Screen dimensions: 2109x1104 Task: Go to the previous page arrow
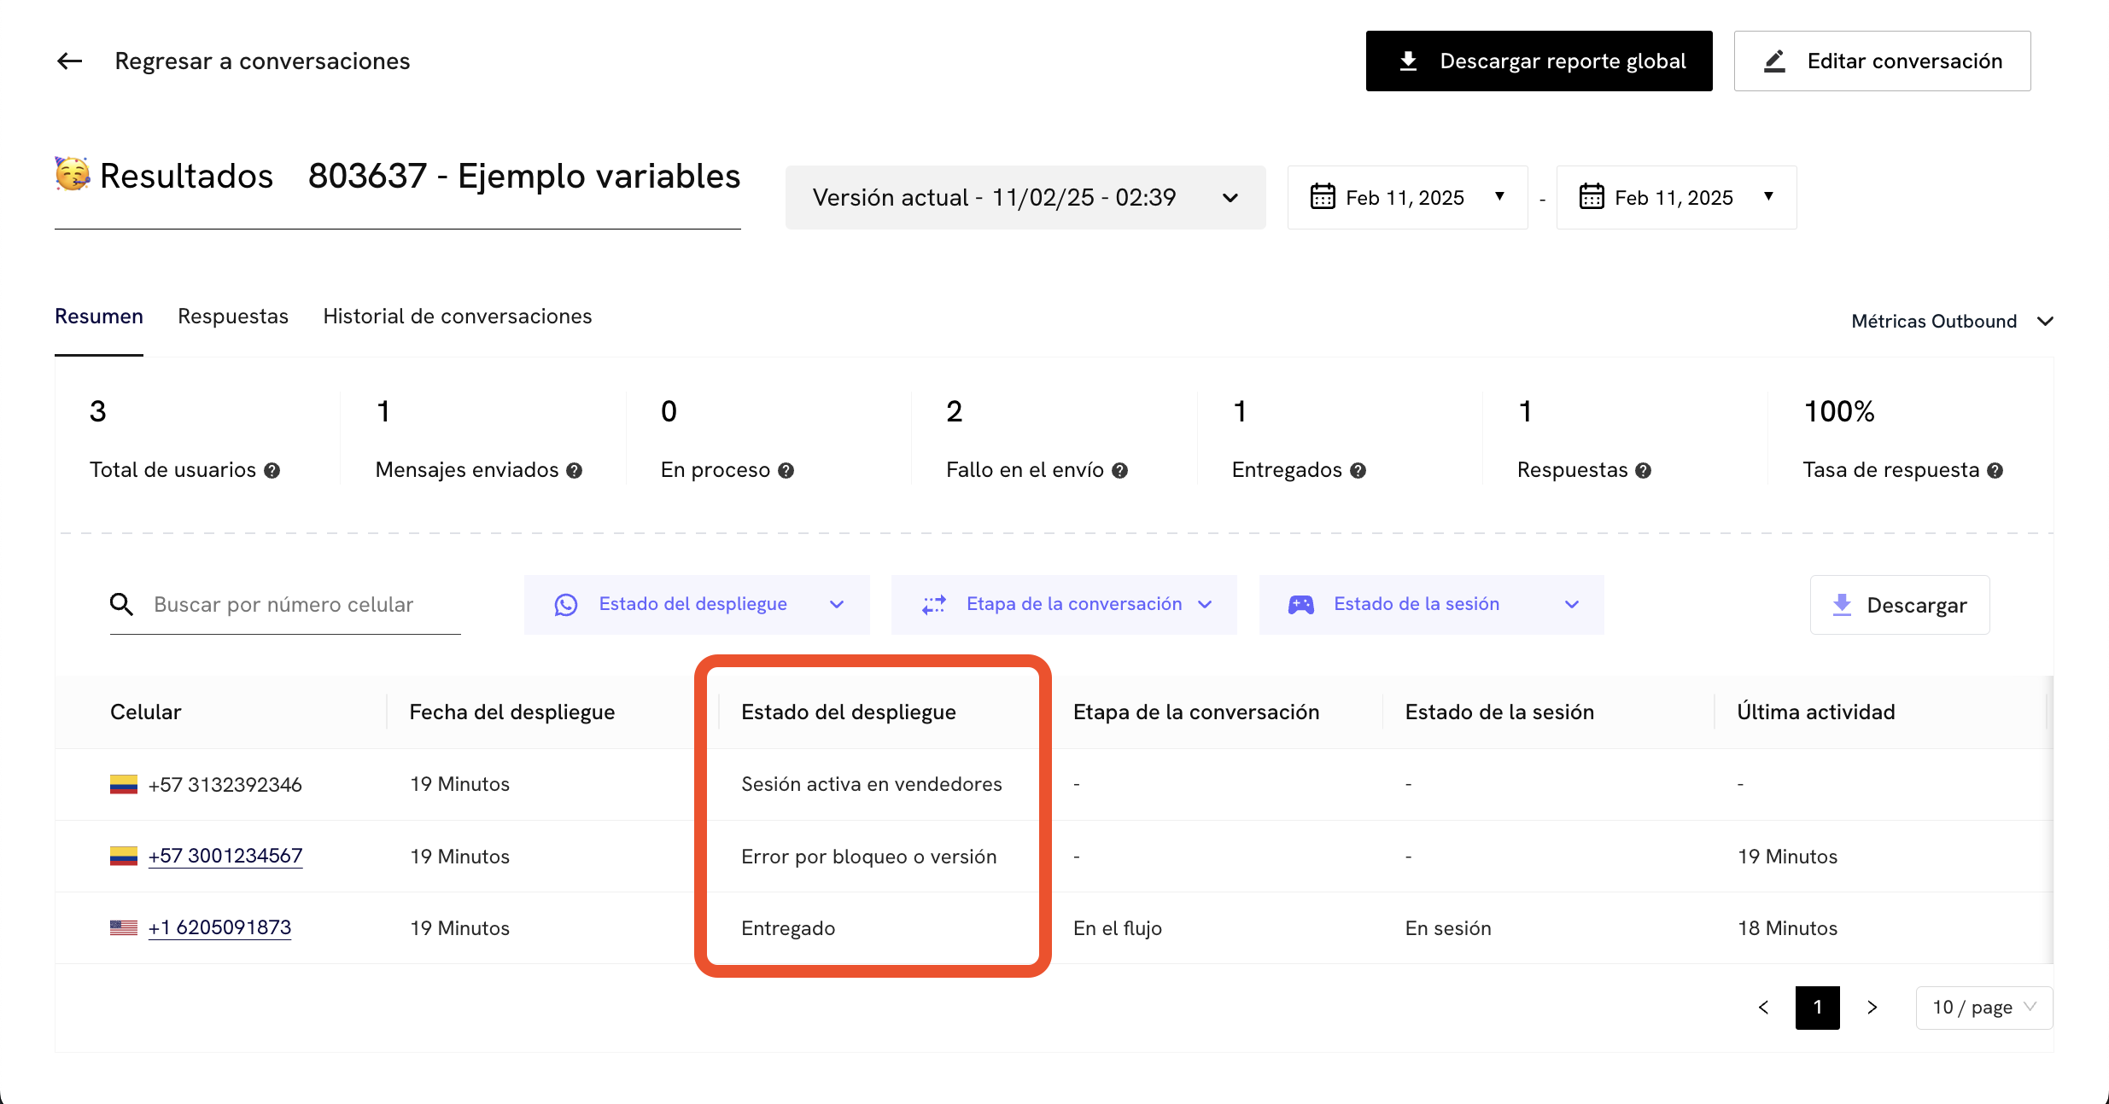pos(1763,1008)
